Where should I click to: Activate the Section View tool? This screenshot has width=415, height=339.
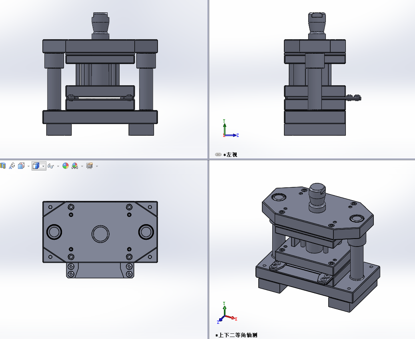click(x=3, y=166)
